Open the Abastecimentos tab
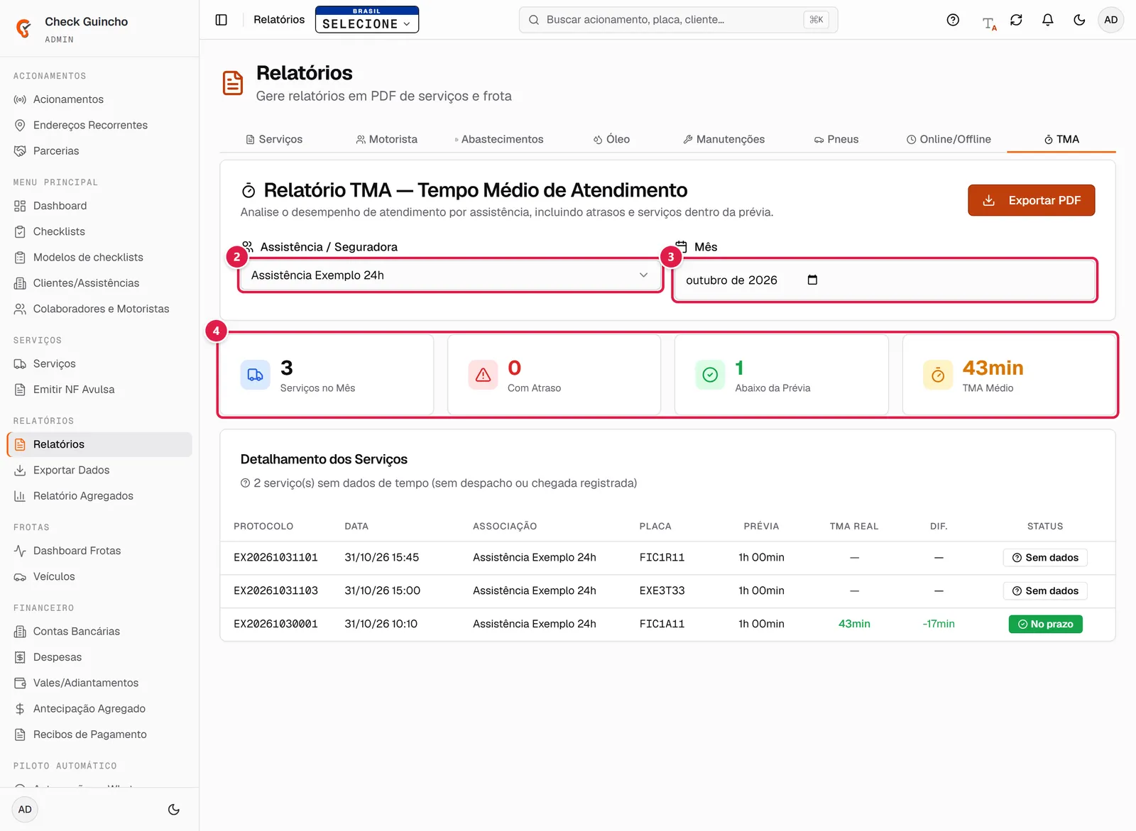The width and height of the screenshot is (1136, 831). point(499,139)
